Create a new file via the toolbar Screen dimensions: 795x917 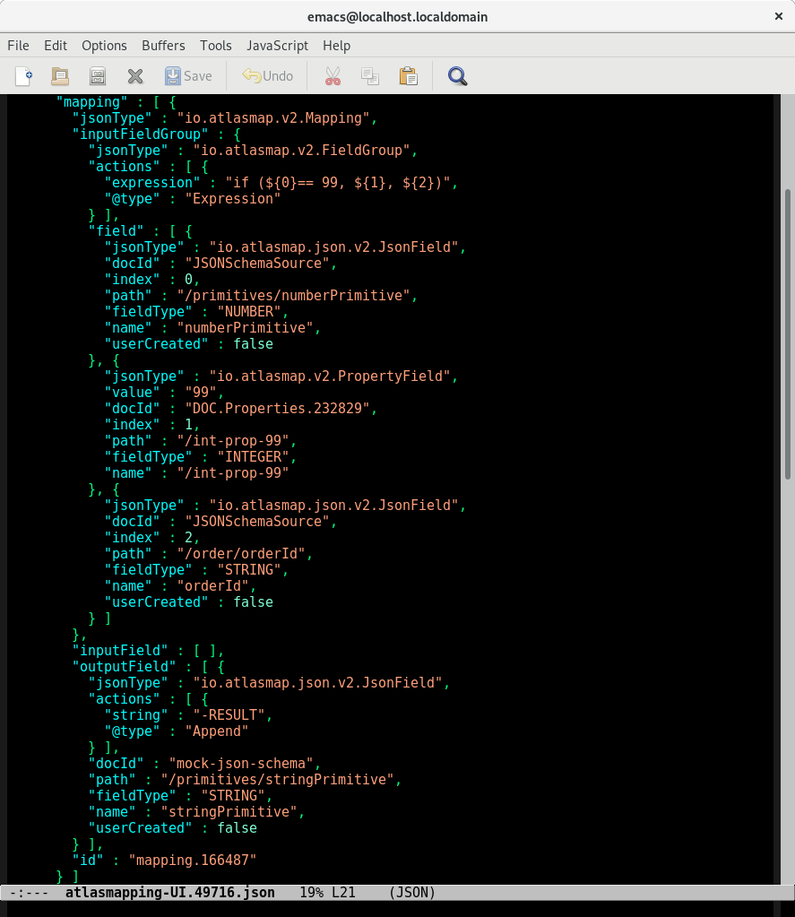(23, 76)
